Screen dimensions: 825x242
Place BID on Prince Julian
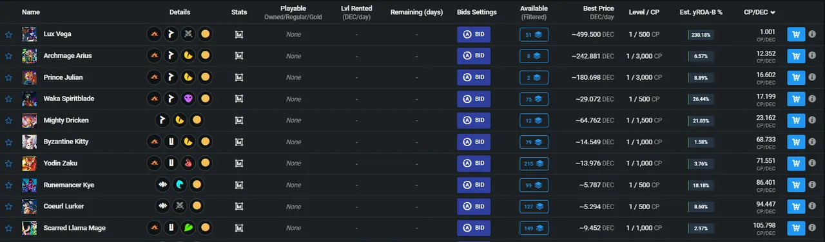(x=474, y=77)
